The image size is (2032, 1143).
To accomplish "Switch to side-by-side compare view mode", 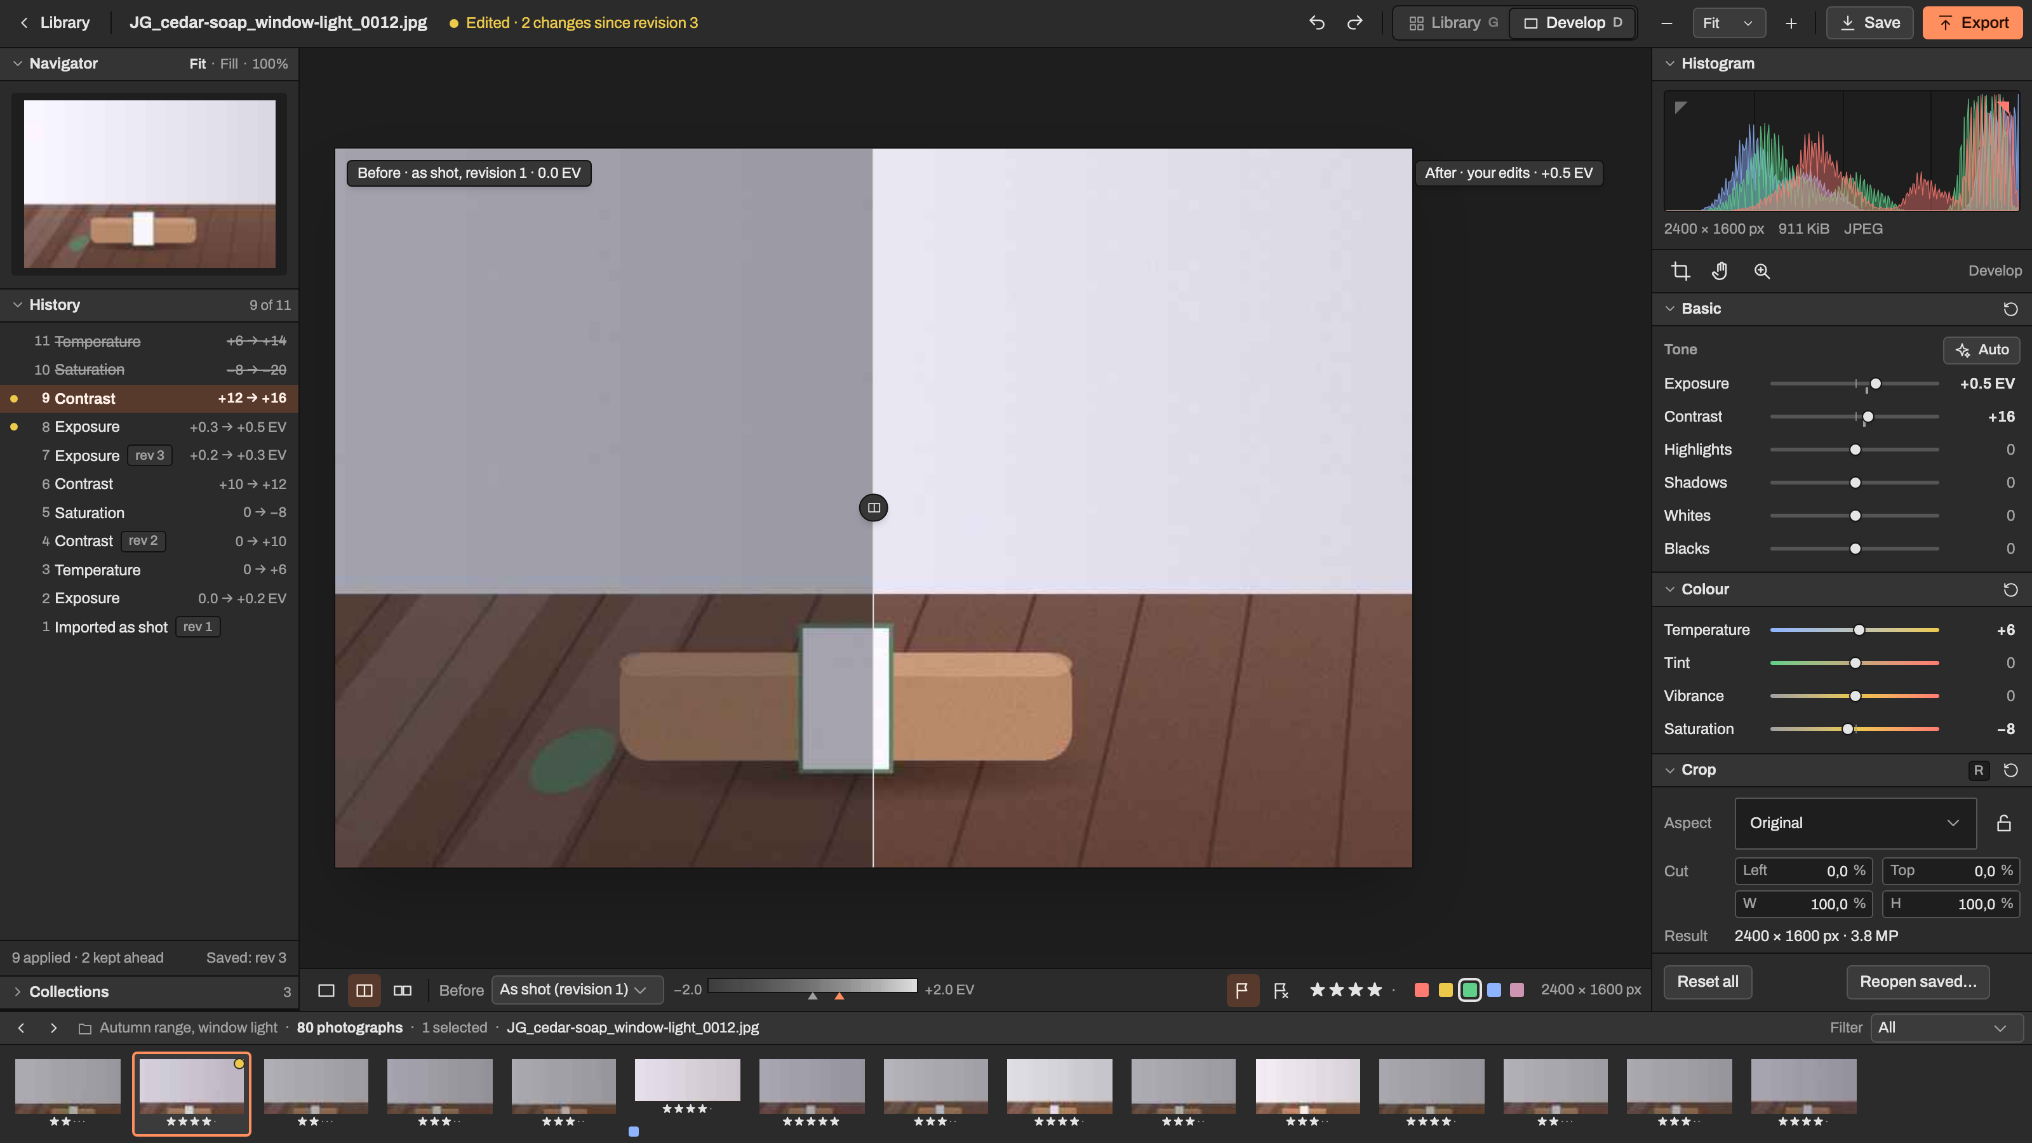I will point(403,990).
